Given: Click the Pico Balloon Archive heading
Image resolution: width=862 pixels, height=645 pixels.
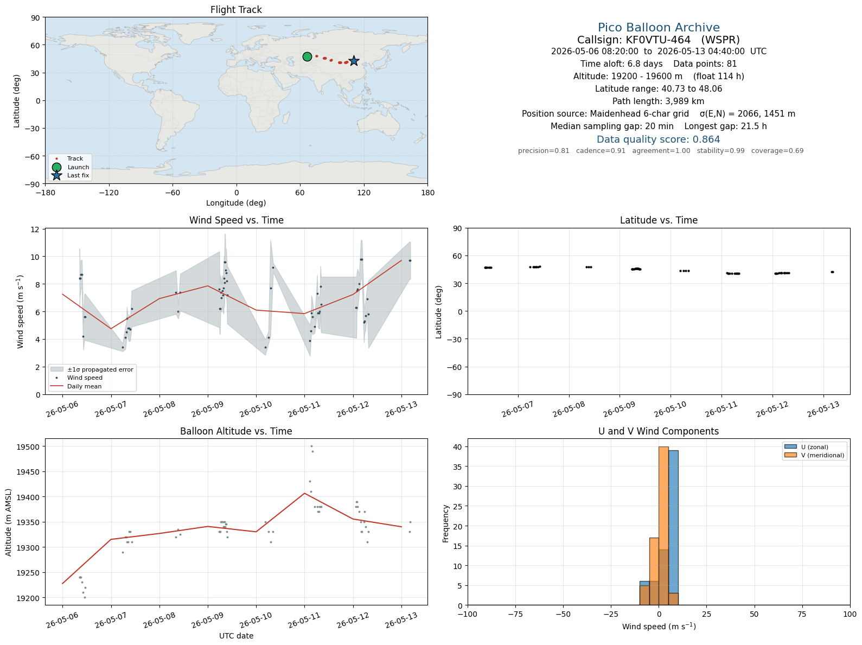Looking at the screenshot, I should [659, 28].
